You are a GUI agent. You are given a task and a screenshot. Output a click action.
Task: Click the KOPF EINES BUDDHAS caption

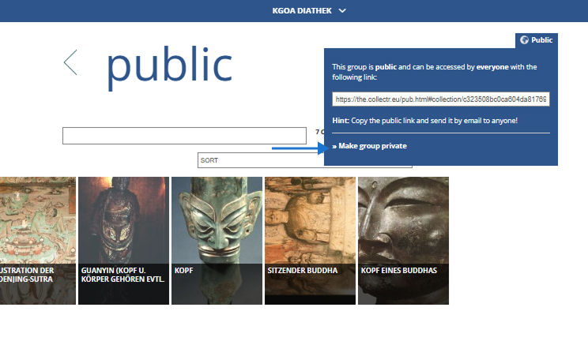pos(399,271)
